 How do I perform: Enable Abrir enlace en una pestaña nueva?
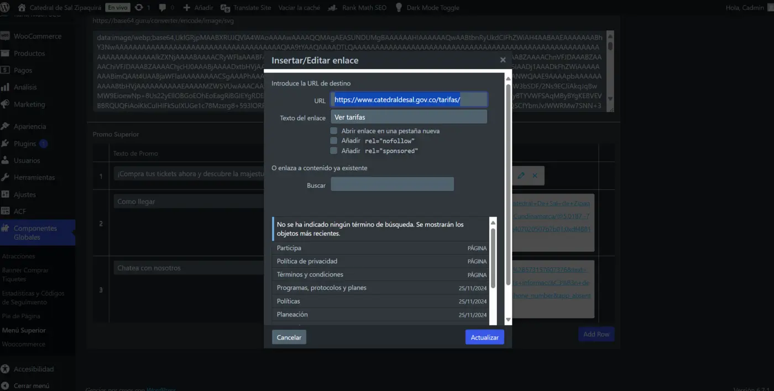[334, 131]
